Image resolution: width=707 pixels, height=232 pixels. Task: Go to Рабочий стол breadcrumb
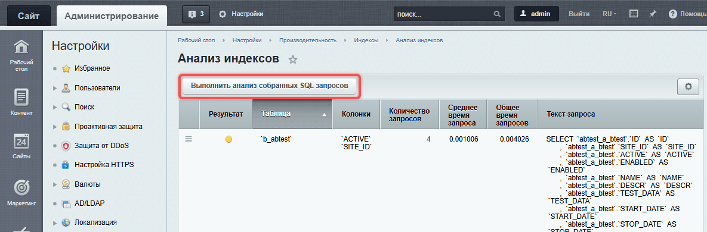coord(196,40)
